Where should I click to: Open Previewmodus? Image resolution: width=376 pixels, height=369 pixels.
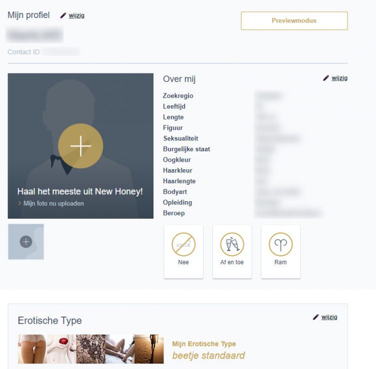[x=294, y=20]
